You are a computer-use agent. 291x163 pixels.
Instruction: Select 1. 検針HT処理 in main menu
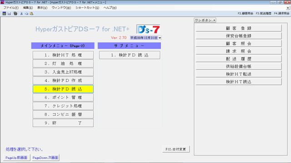click(63, 55)
